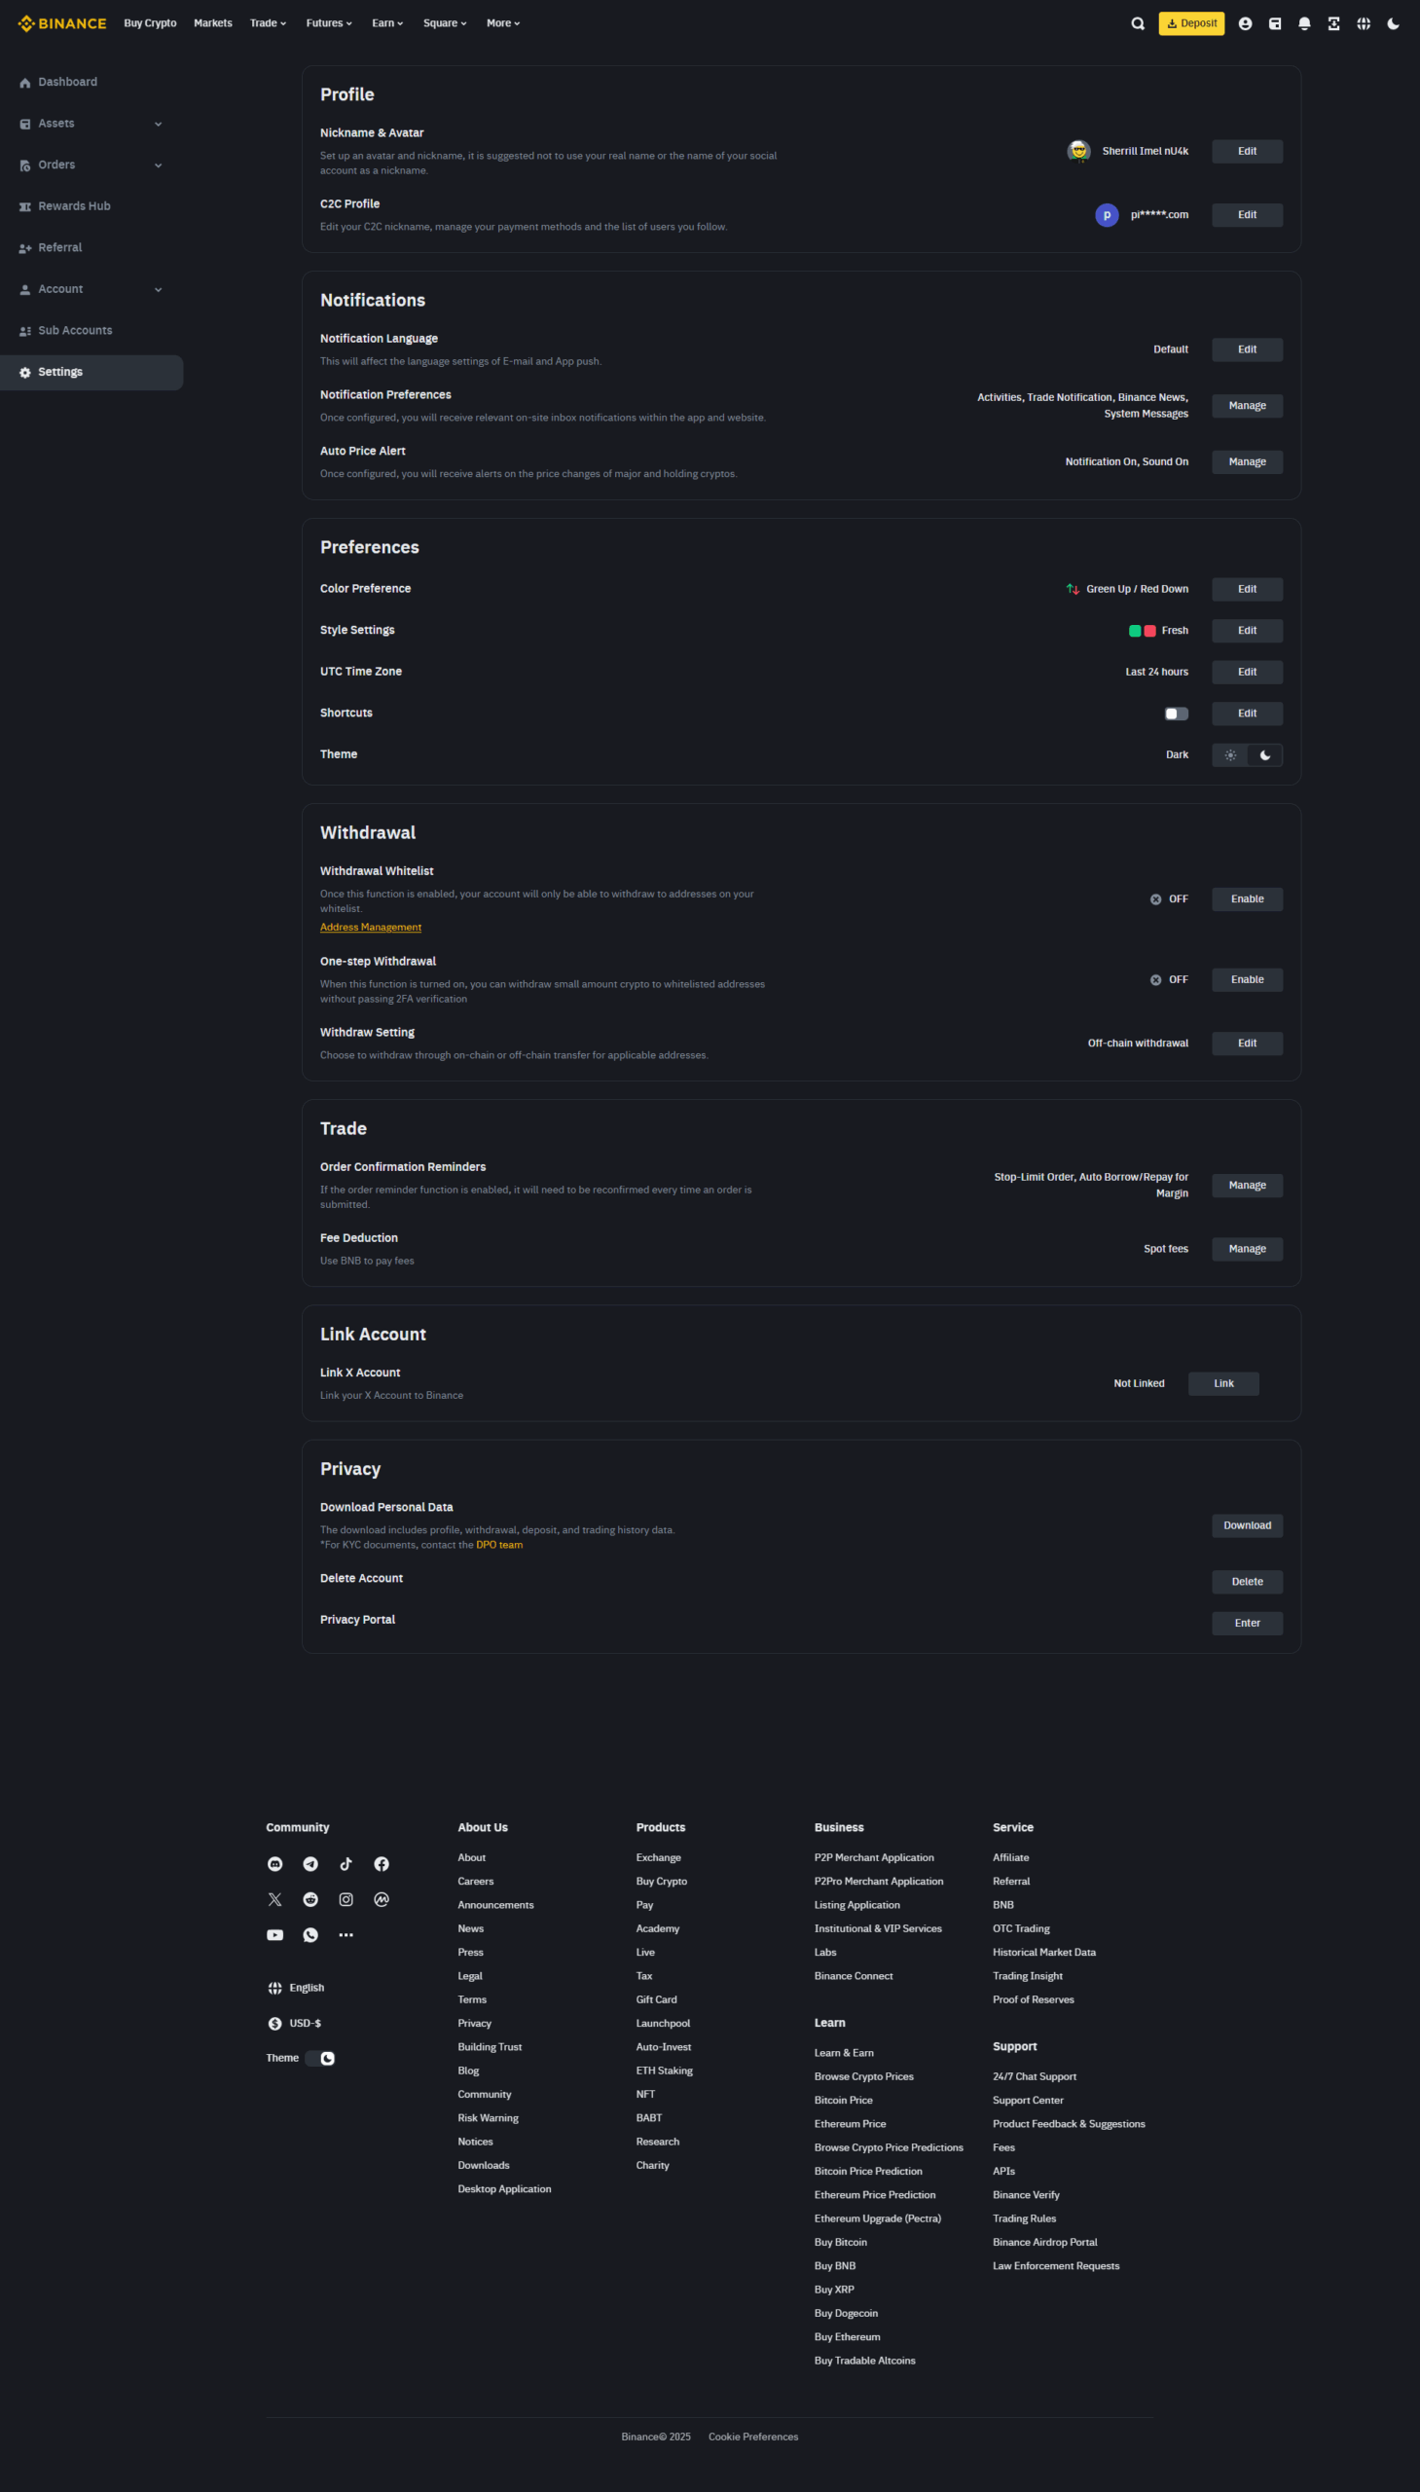Open the Trade dropdown in top navigation
Viewport: 1420px width, 2492px height.
tap(269, 23)
